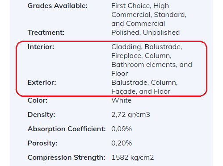Click the Façade, and Floor text
Viewport: 223px width, 166px height.
pos(141,91)
